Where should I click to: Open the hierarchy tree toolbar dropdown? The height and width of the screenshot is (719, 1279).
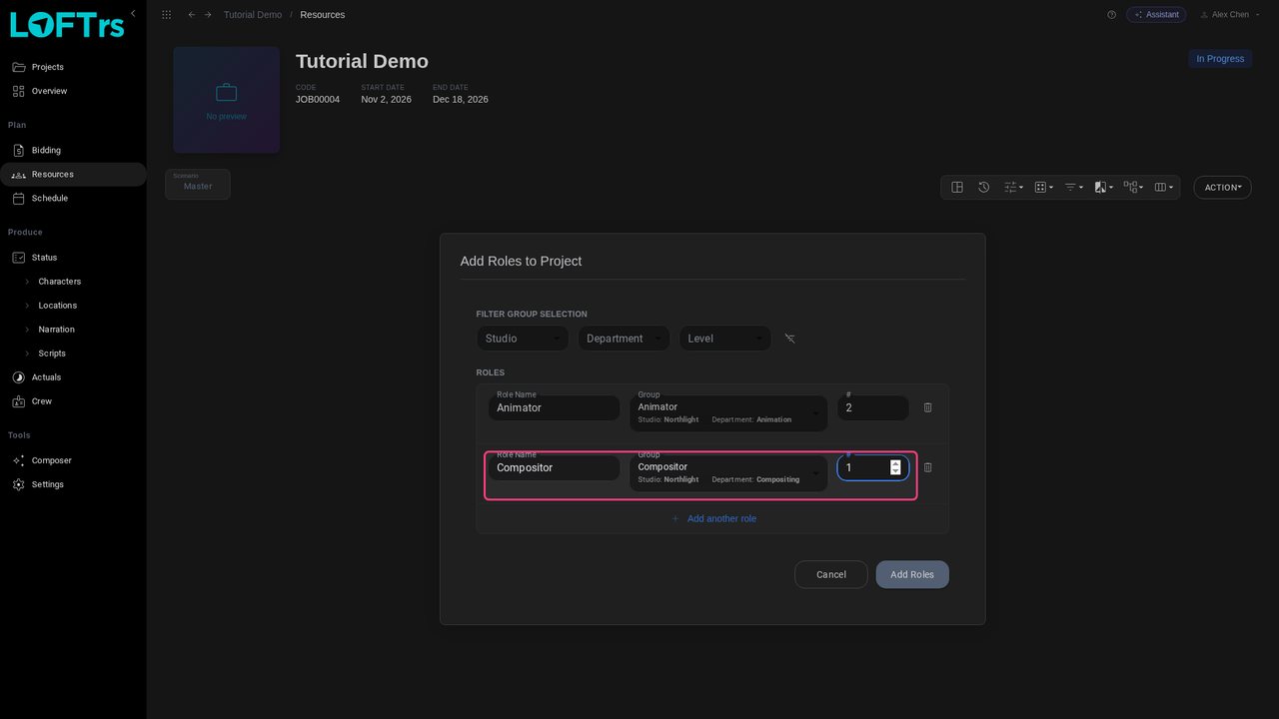point(1133,187)
